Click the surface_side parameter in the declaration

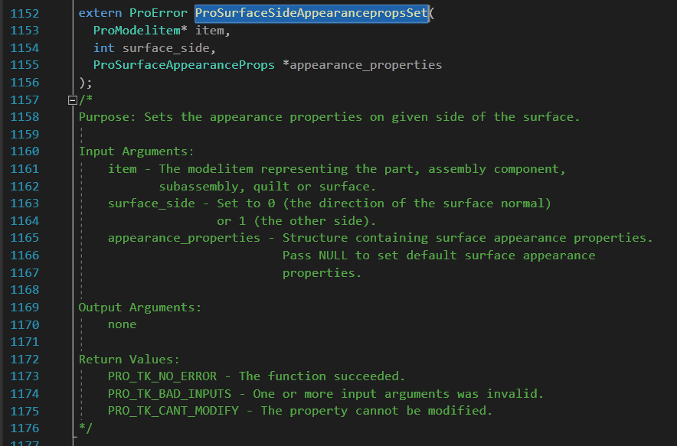[x=162, y=48]
